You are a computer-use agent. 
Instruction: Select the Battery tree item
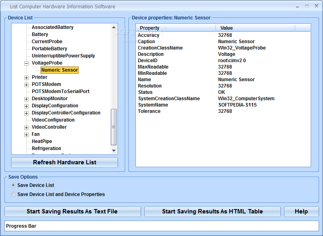[40, 34]
